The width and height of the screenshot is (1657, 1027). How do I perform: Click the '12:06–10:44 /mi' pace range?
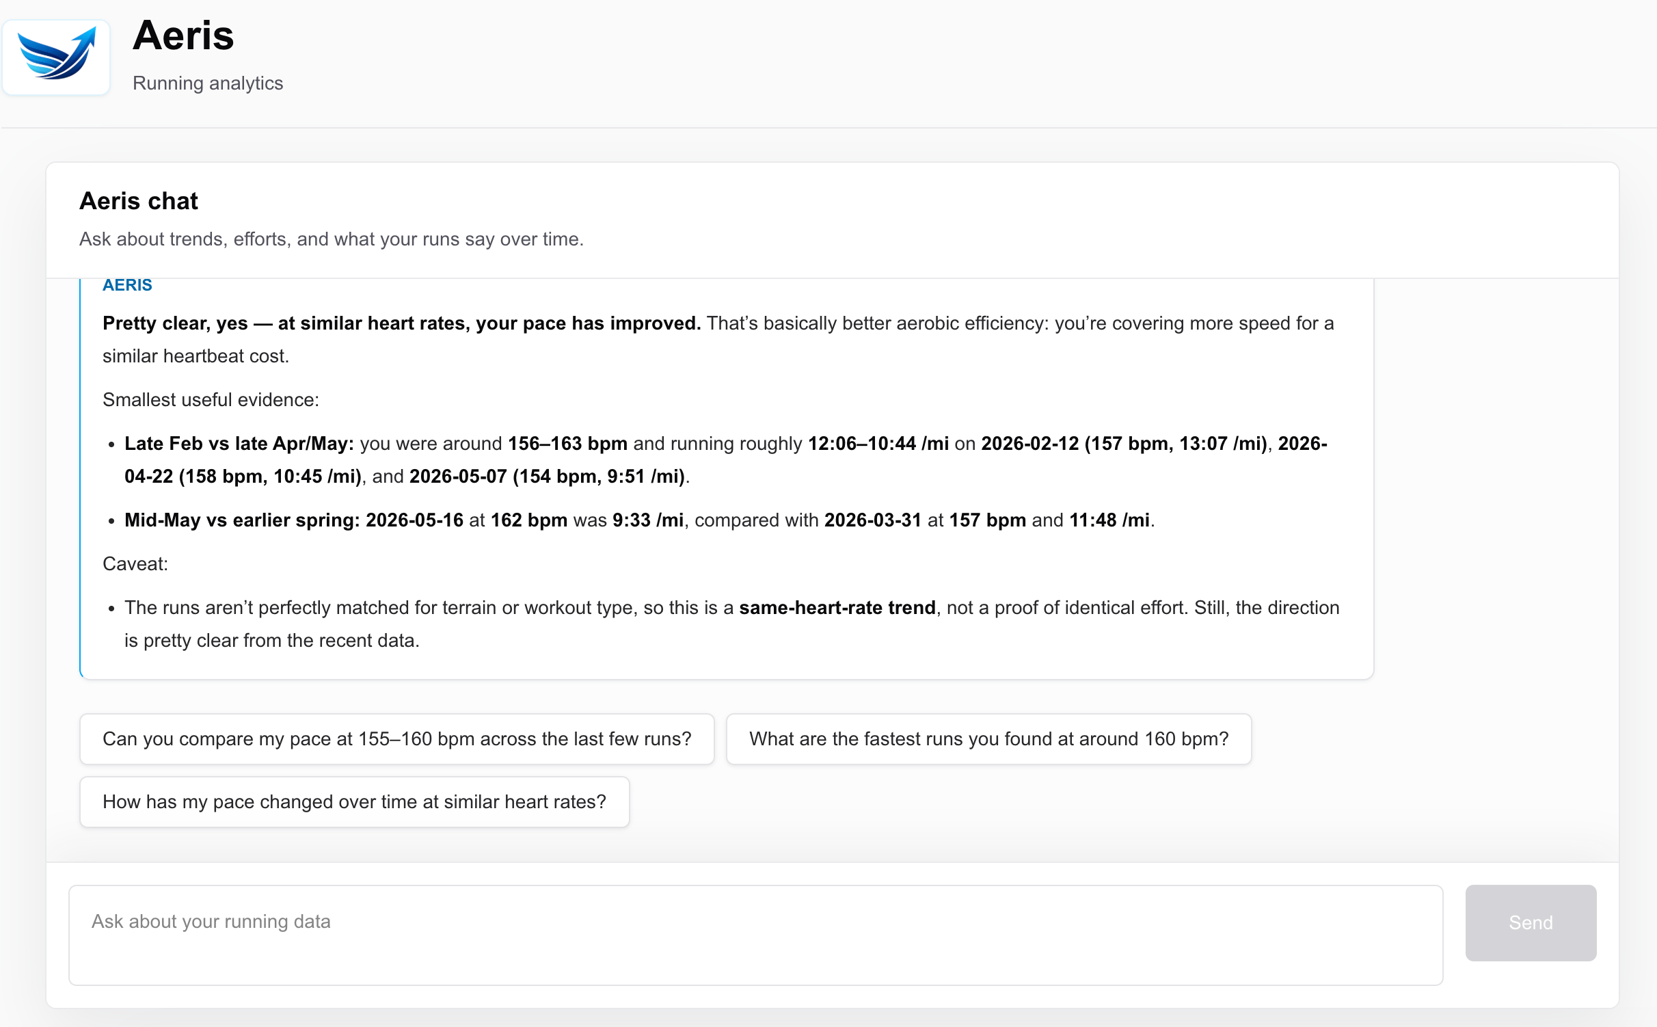[x=878, y=444]
